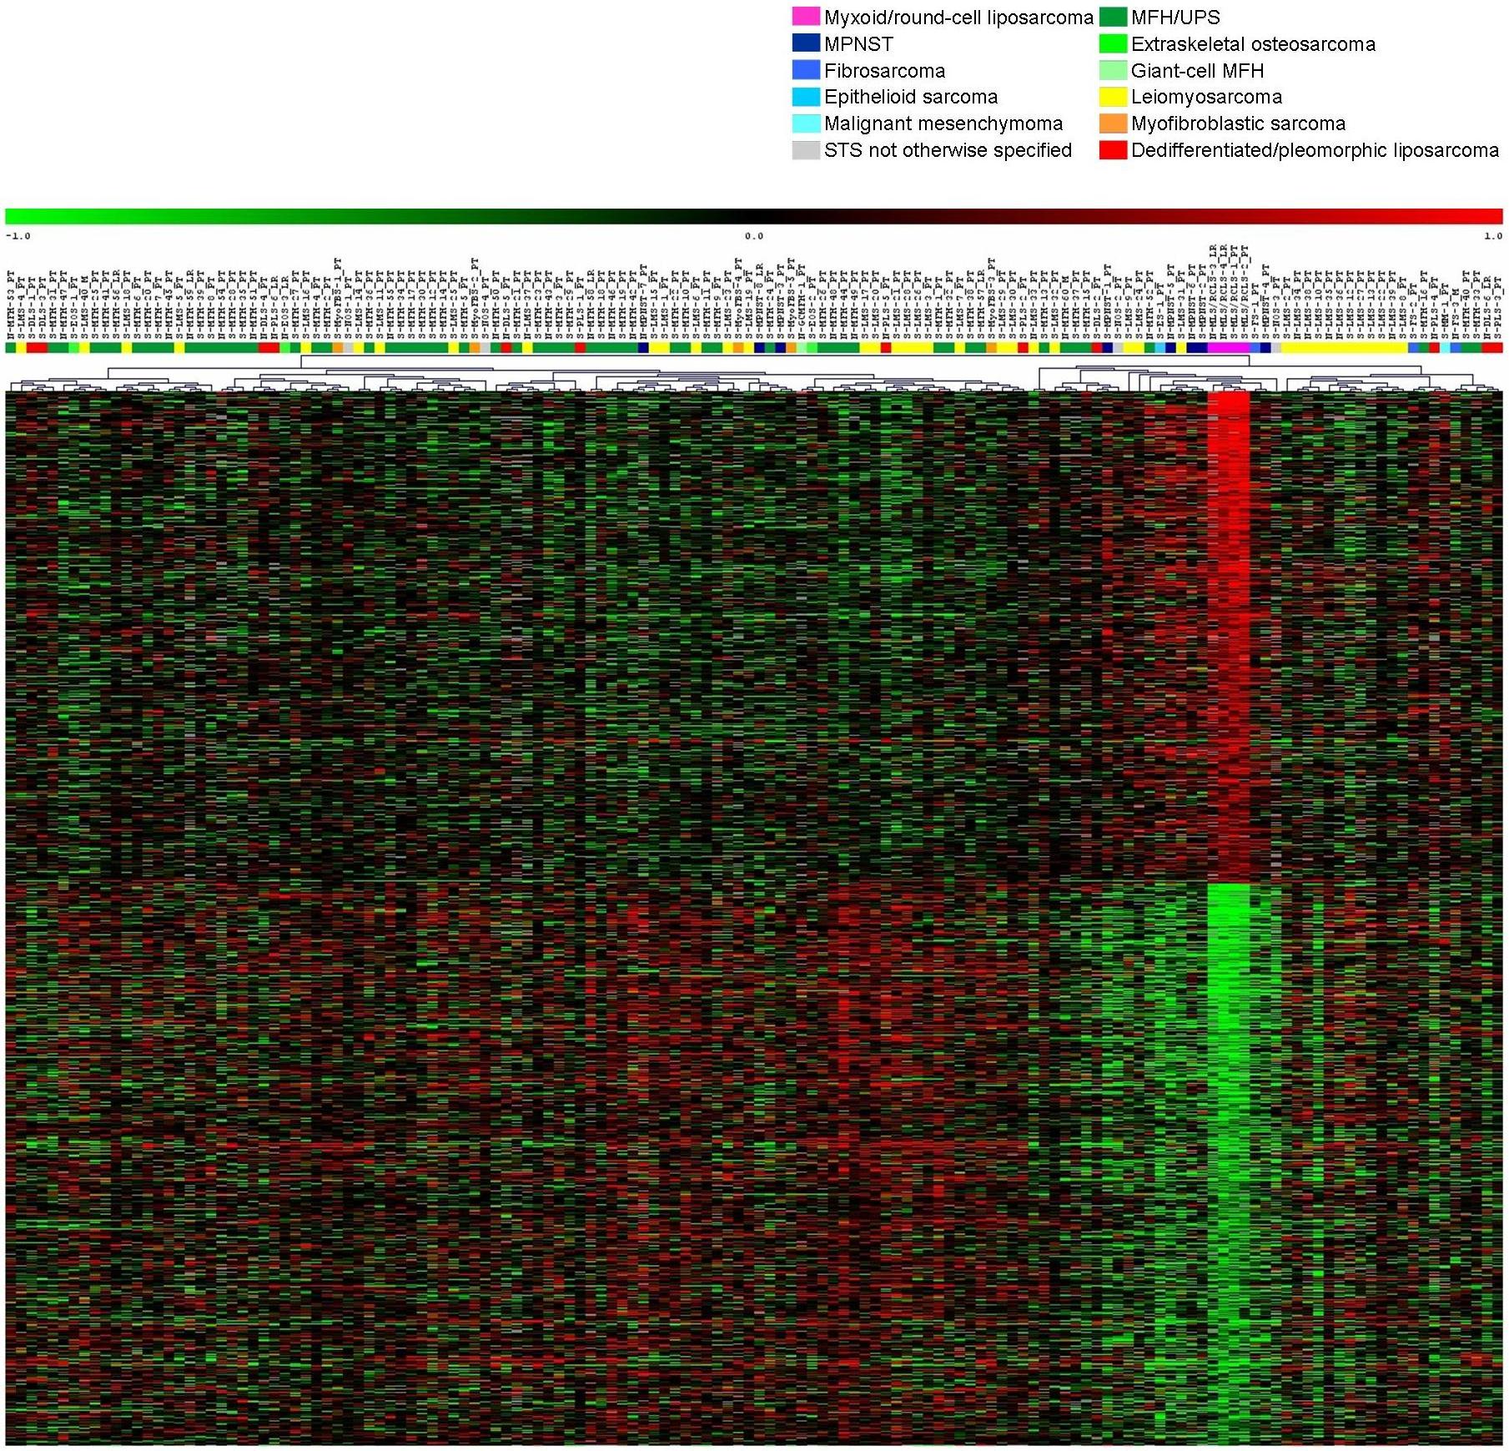1509x1451 pixels.
Task: Pick the red Dedifferentiated/pleomorphic liposarcoma swatch
Action: tap(1113, 150)
